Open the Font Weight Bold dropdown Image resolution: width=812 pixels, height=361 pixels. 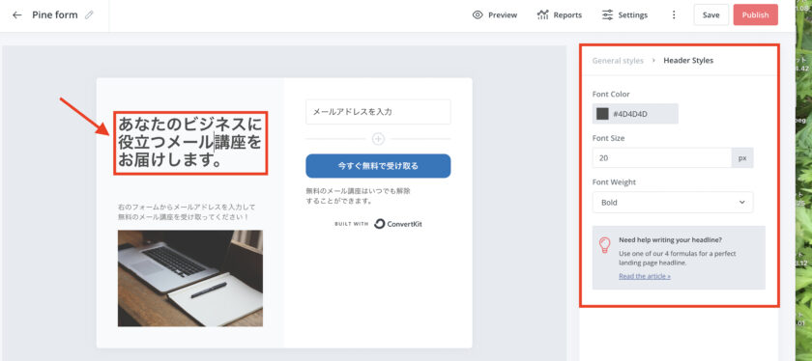(x=673, y=203)
